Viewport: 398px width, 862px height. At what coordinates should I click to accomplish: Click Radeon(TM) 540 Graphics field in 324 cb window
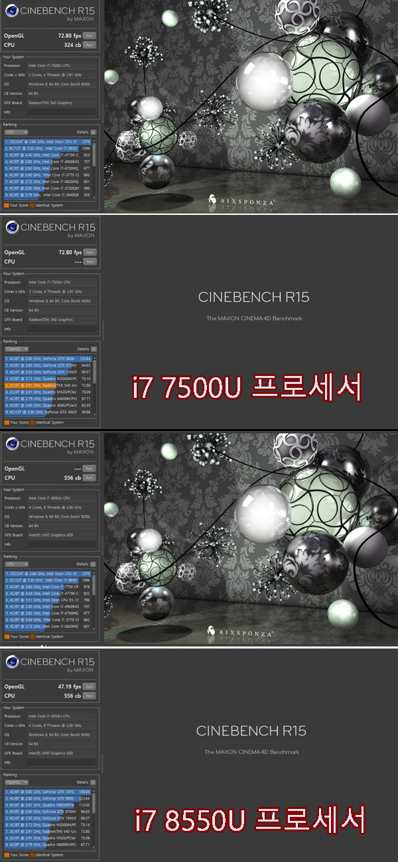coord(62,103)
